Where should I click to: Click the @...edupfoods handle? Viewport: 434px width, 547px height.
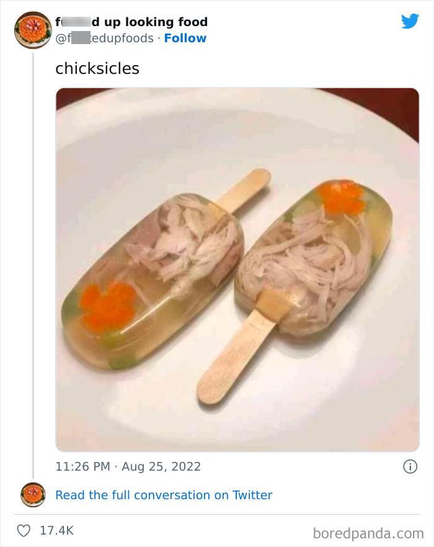click(x=104, y=38)
